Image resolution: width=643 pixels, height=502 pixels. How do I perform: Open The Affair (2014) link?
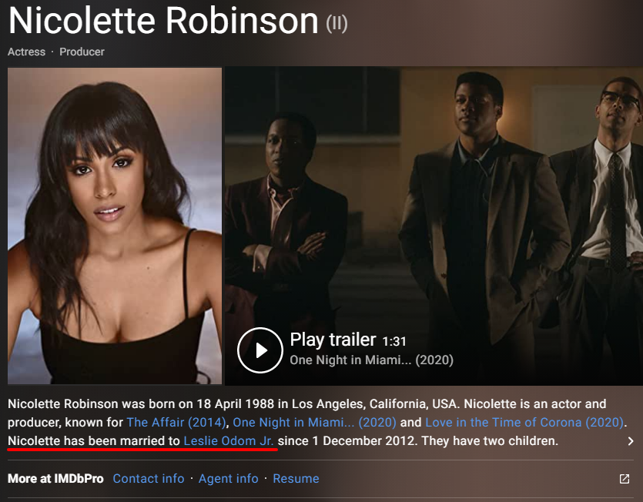click(176, 423)
